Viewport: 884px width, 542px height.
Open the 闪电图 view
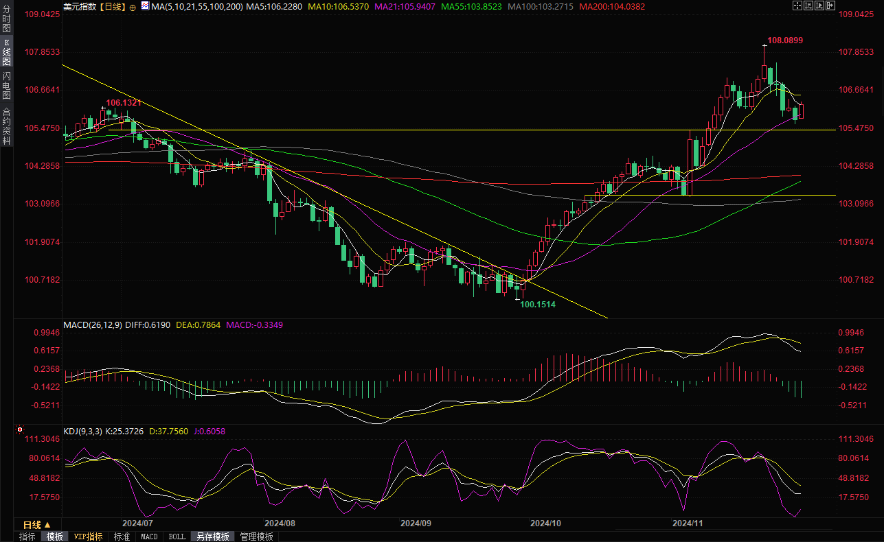point(6,85)
